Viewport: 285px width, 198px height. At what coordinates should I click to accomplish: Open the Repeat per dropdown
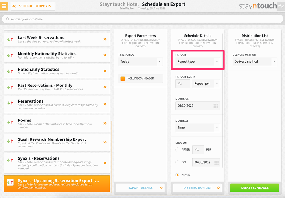[206, 84]
